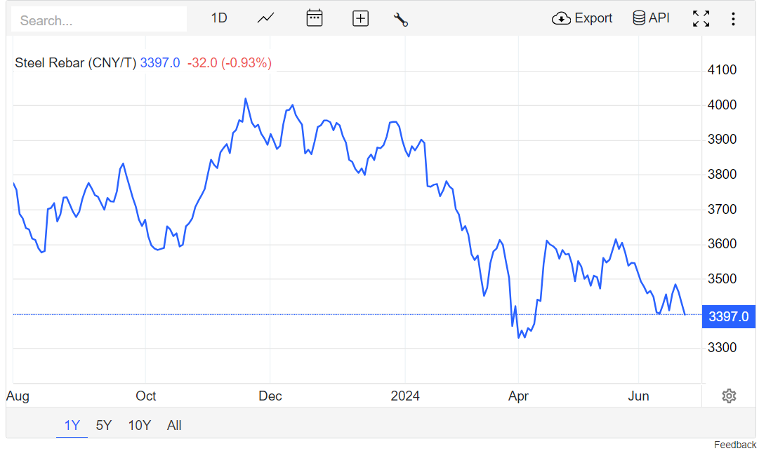Viewport: 759px width, 451px height.
Task: Open the API data access button
Action: tap(651, 18)
